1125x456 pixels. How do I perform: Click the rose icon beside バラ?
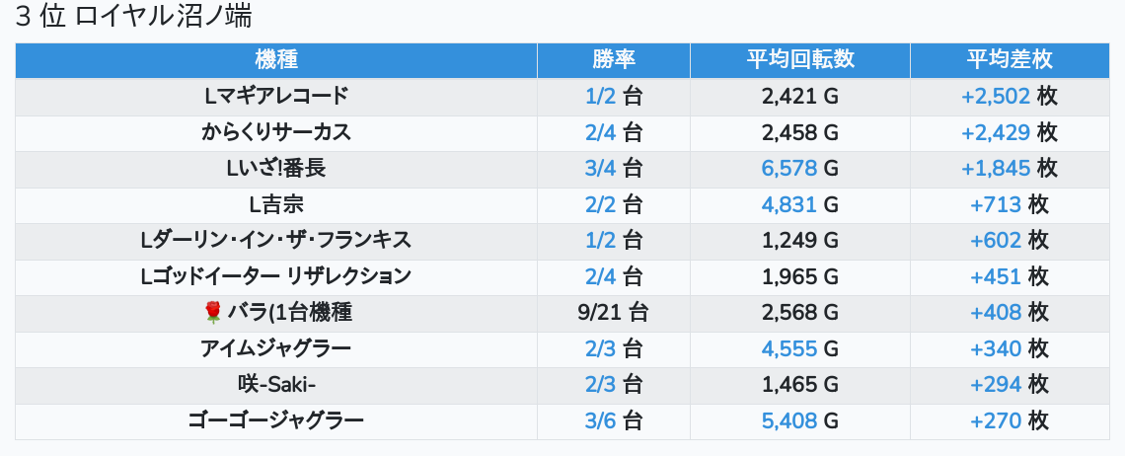tap(212, 313)
